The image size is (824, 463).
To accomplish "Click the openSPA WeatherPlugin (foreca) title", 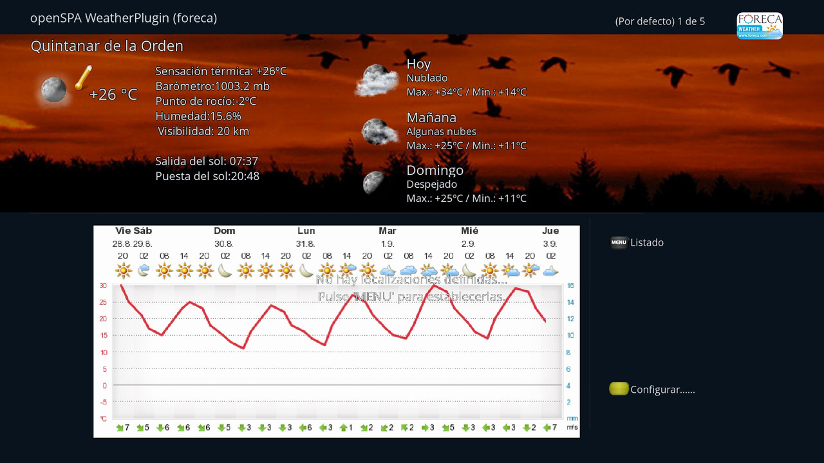I will point(124,18).
